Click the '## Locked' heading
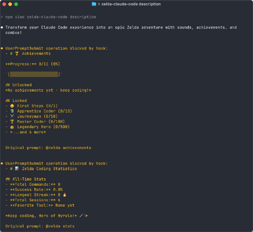 coord(16,100)
